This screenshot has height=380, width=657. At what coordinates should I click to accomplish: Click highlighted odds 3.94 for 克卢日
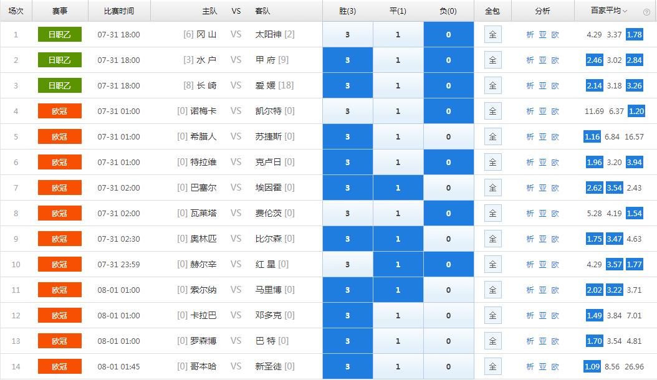click(634, 162)
